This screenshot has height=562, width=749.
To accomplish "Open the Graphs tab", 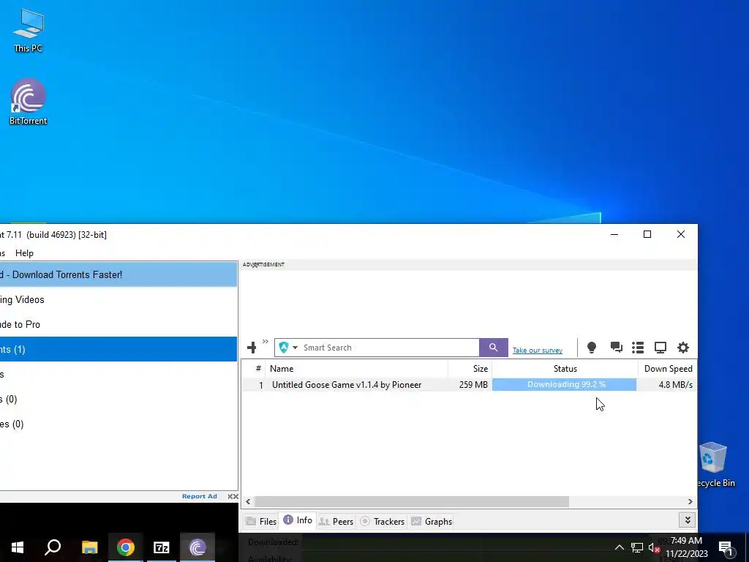I will point(432,521).
